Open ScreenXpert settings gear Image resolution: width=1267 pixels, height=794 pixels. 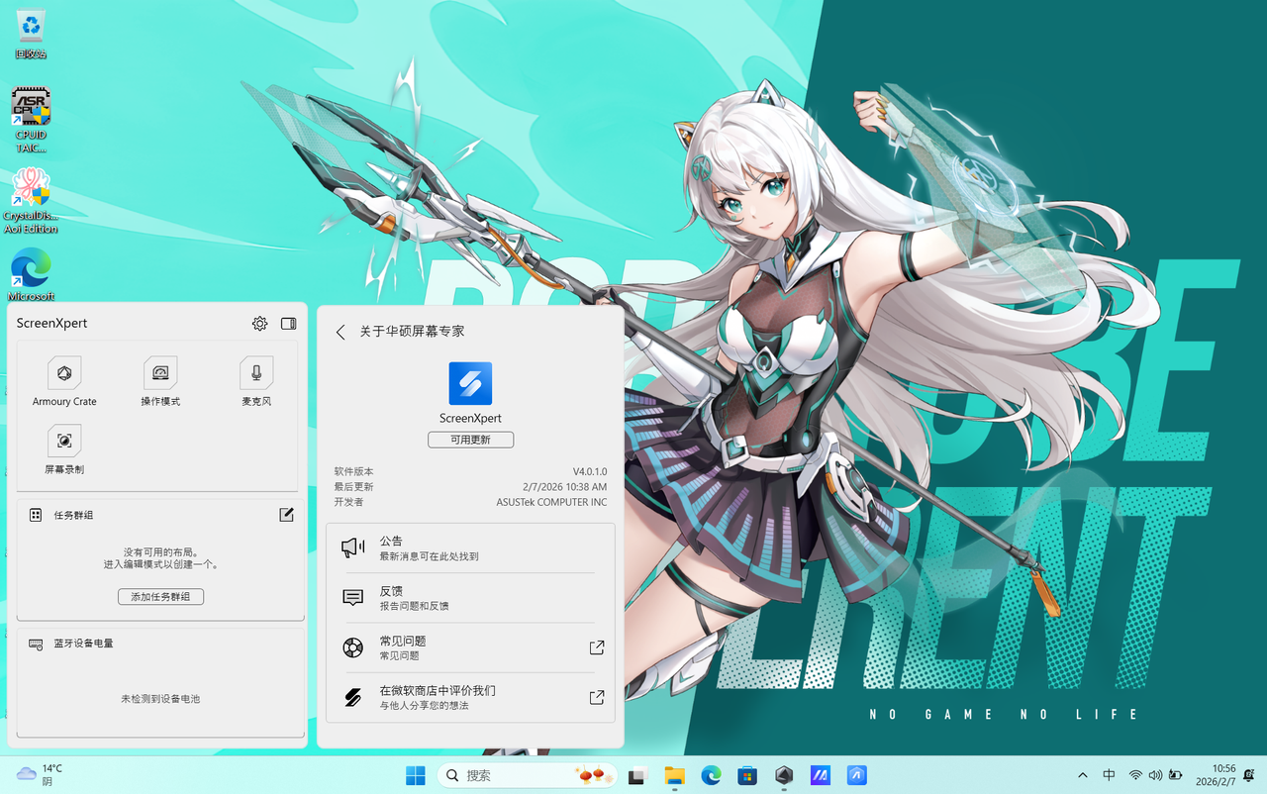[x=259, y=324]
